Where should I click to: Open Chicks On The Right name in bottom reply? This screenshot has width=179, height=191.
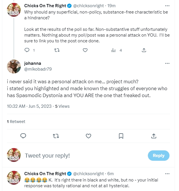(45, 174)
